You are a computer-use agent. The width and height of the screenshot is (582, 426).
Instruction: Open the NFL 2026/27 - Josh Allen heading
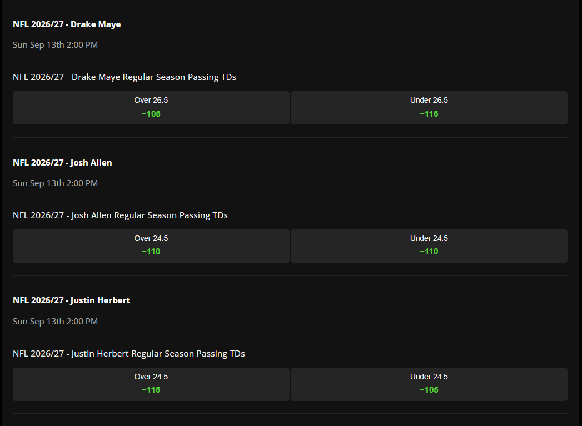coord(62,163)
